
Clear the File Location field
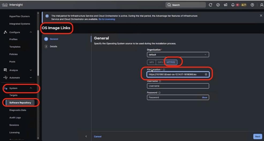(x=206, y=74)
